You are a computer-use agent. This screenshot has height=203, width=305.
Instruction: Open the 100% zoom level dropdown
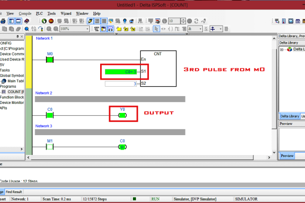tap(87, 29)
